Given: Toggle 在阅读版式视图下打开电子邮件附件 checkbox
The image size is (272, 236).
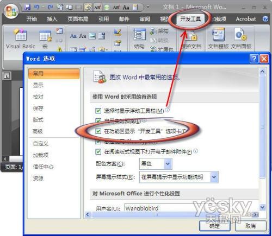Looking at the screenshot, I should click(x=98, y=151).
